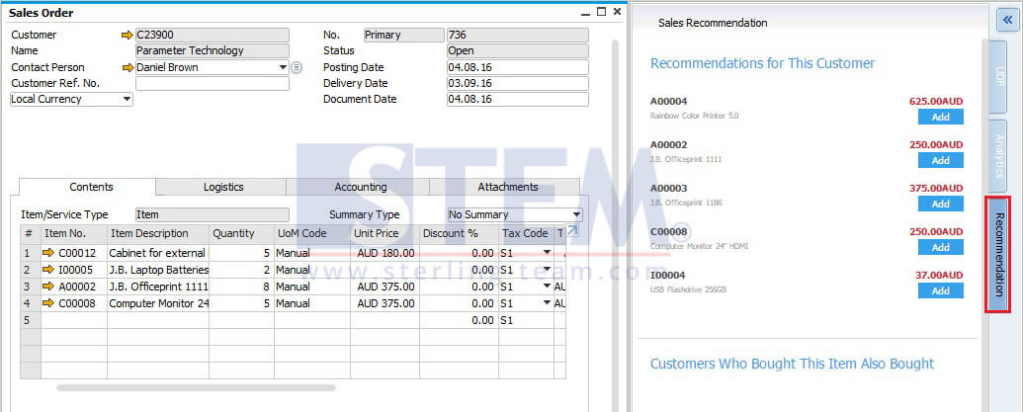Click the Document Date field
This screenshot has height=412, width=1023.
(x=517, y=99)
